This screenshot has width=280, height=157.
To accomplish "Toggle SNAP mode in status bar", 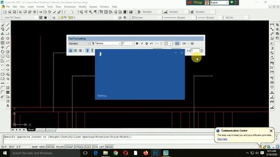I will (x=35, y=147).
